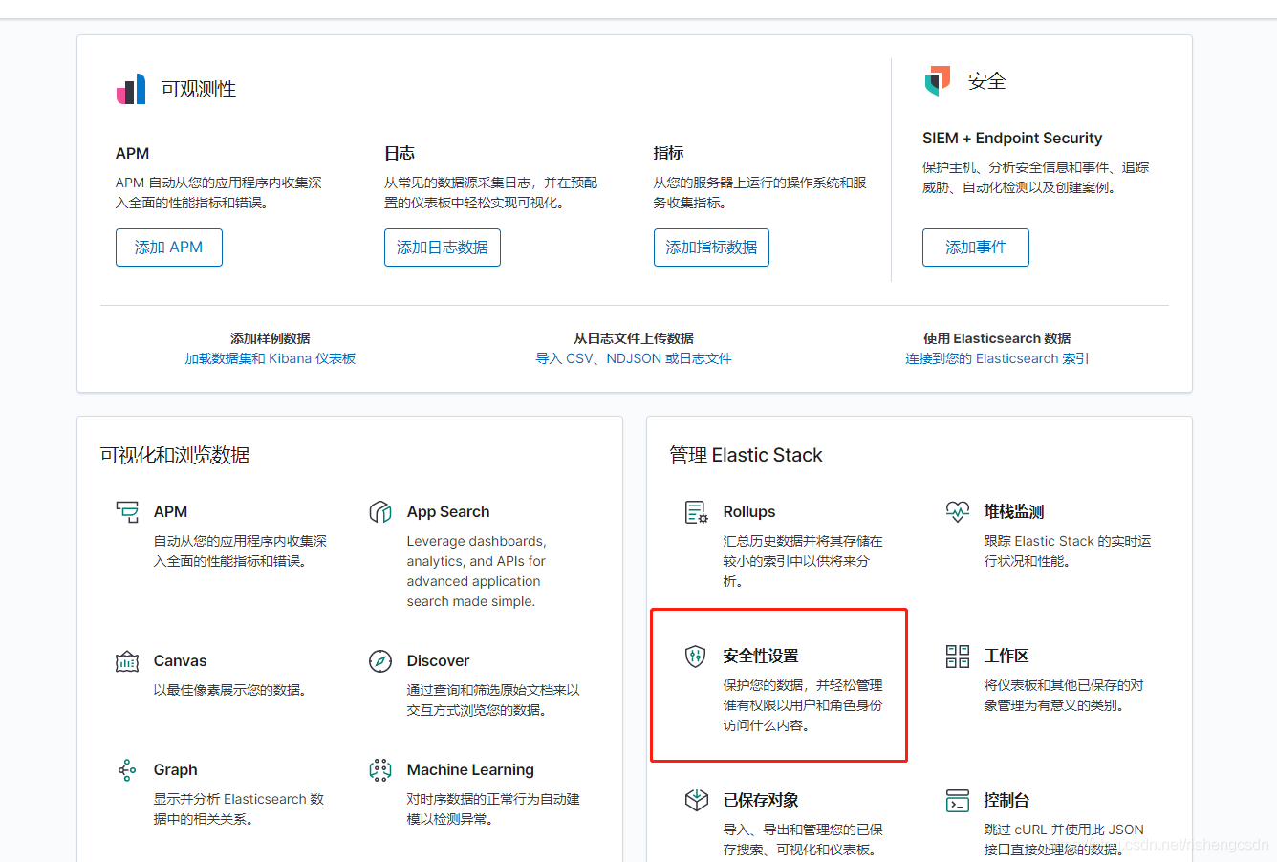The width and height of the screenshot is (1277, 862).
Task: Click the 已保存对象 box icon
Action: tap(697, 801)
